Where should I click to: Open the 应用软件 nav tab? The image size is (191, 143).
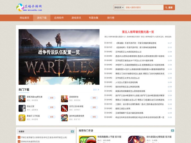59,18
